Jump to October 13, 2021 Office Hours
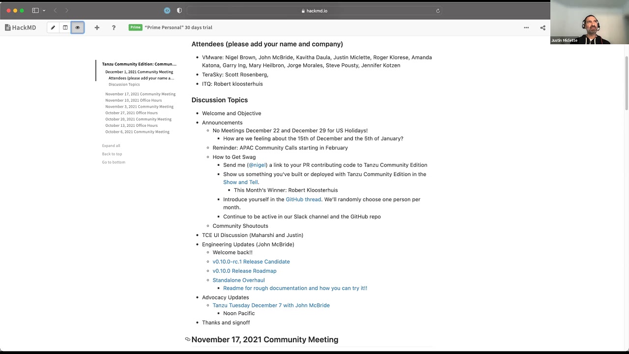This screenshot has height=354, width=629. (x=131, y=125)
